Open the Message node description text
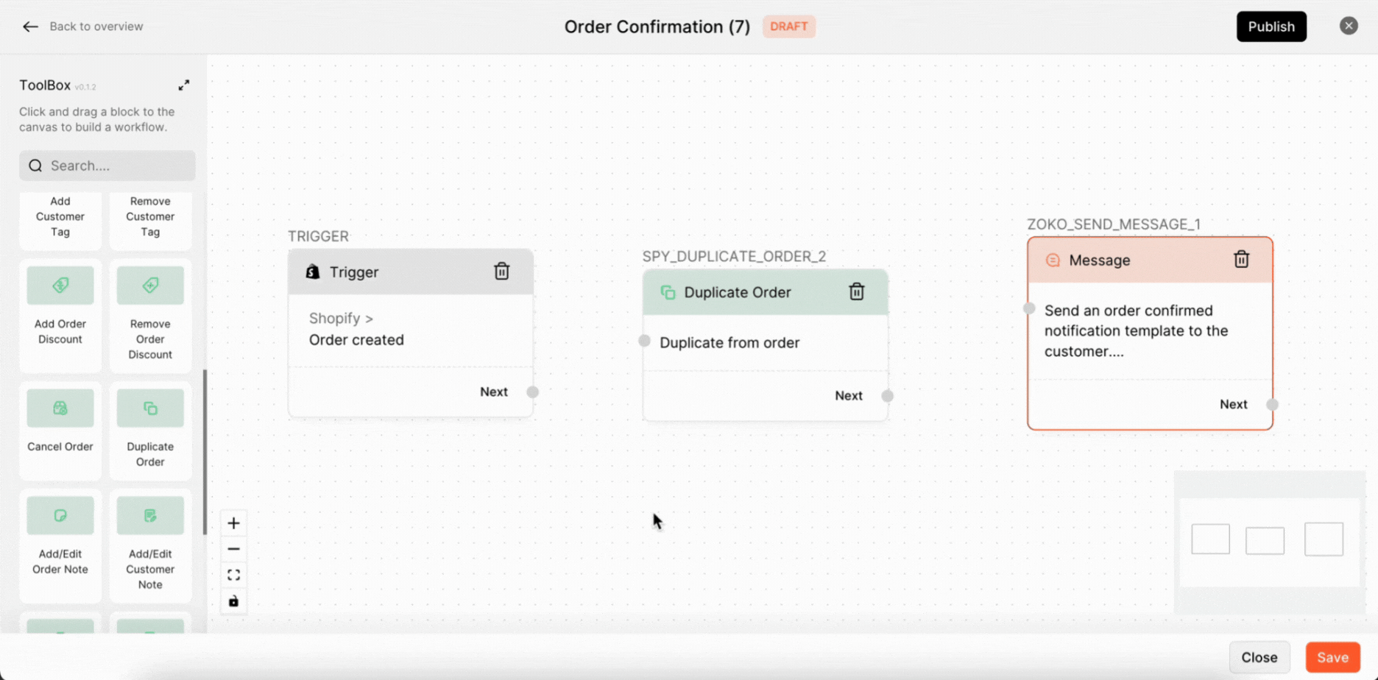 click(1137, 331)
